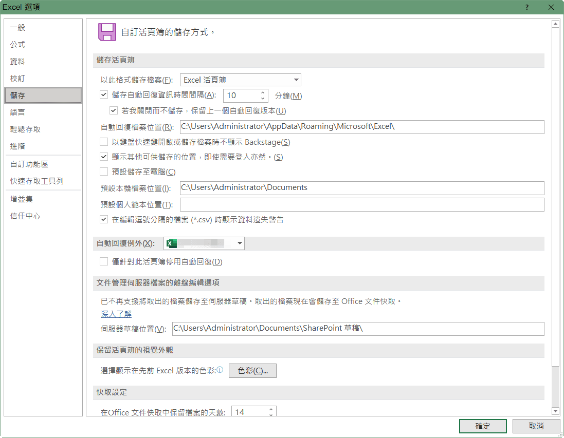Enable 僅針對此活頁簿停用自動回復 checkbox
This screenshot has height=438, width=564.
click(x=104, y=261)
